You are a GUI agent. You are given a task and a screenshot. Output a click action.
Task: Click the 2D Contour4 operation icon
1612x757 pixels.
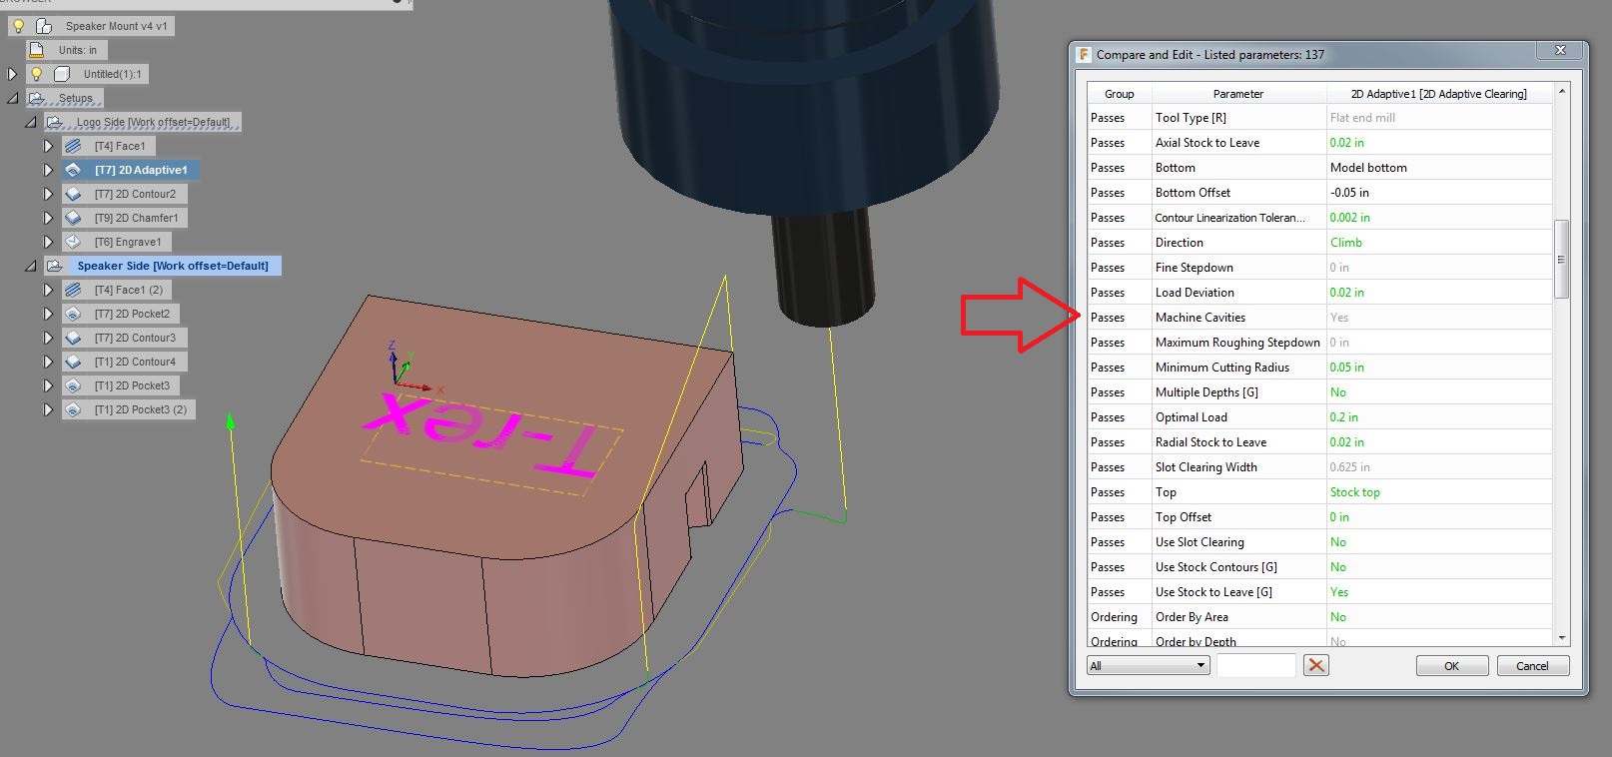pyautogui.click(x=73, y=362)
